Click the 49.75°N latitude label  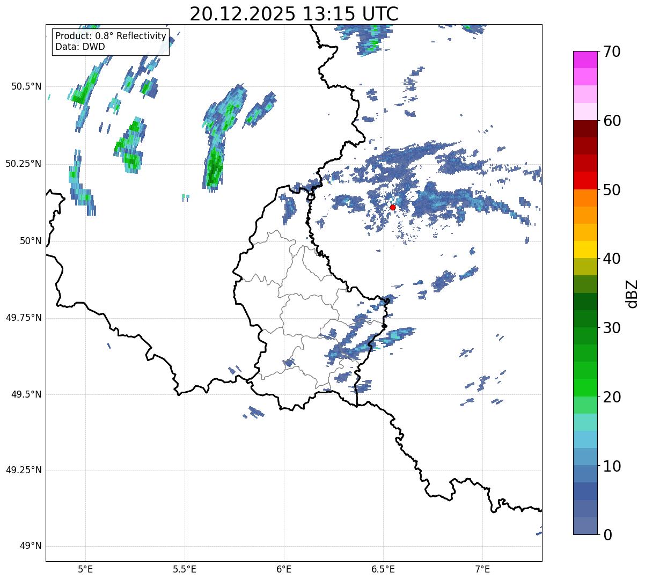coord(24,318)
